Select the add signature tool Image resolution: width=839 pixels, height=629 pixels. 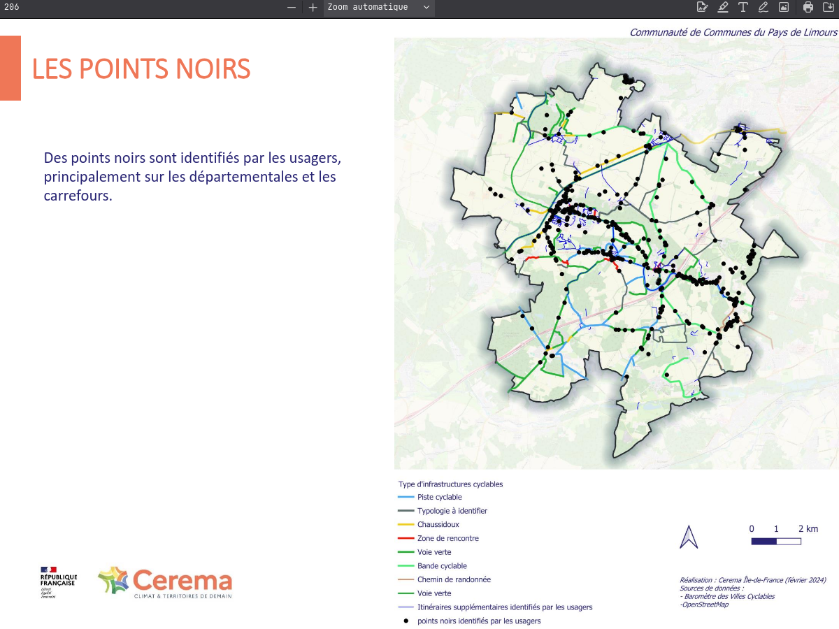coord(702,7)
